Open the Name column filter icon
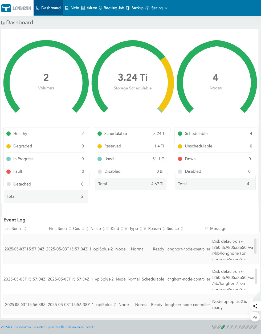This screenshot has height=334, width=261. point(108,229)
